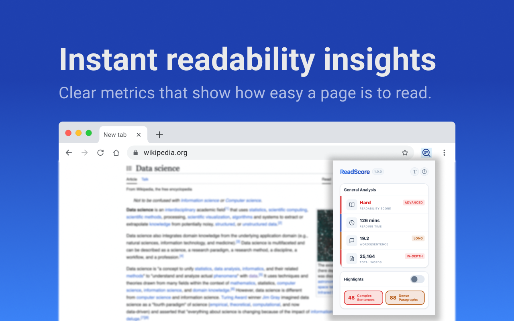Click the 88 Dense Paragraphs button

coord(405,297)
